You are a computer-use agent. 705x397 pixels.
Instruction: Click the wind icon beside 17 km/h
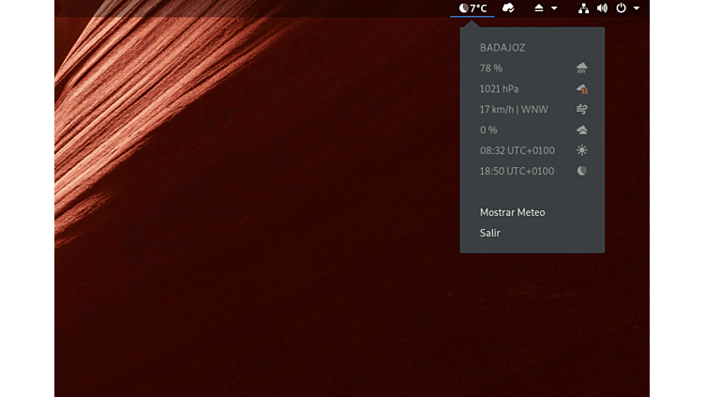[x=582, y=109]
